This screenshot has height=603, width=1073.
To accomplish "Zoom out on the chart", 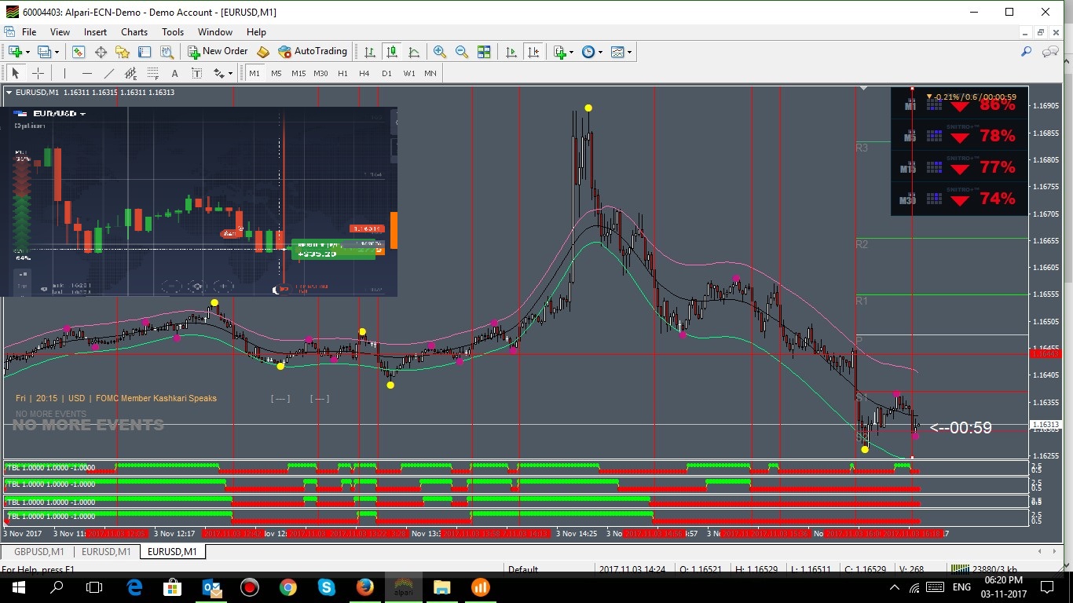I will point(462,52).
